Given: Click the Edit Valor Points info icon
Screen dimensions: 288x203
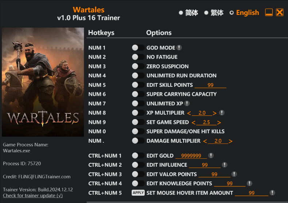Looking at the screenshot, I should click(234, 174).
